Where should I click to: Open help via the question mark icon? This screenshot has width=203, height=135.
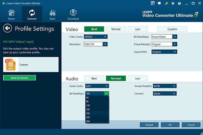[x=179, y=3]
